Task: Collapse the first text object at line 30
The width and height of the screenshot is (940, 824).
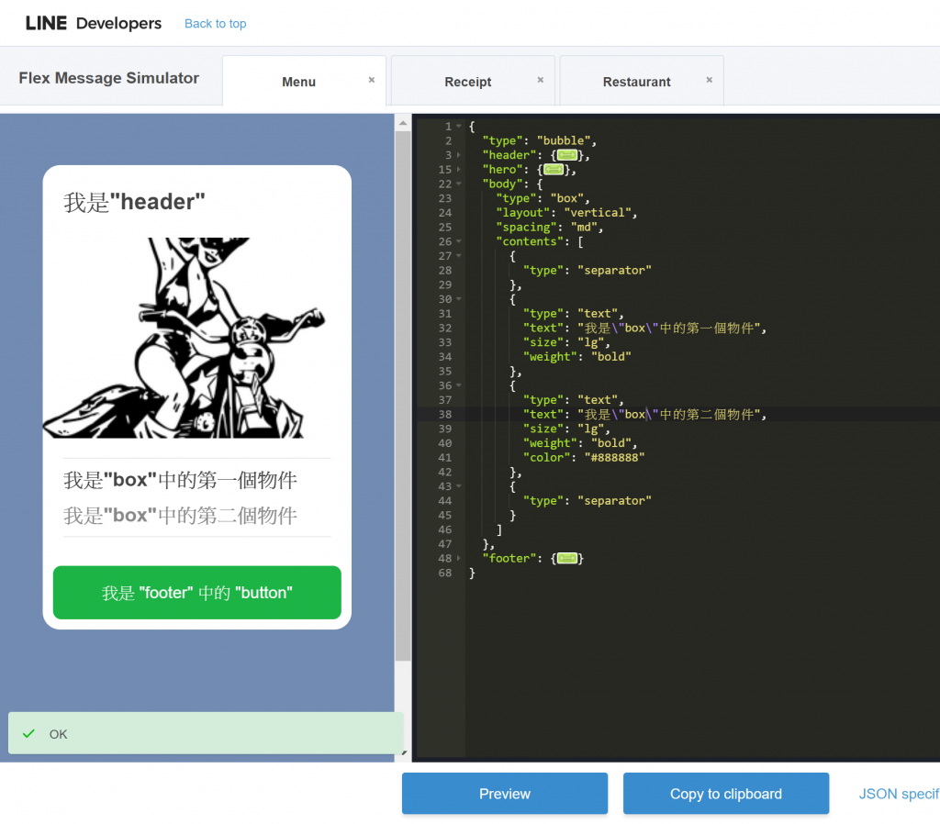Action: [459, 299]
